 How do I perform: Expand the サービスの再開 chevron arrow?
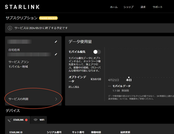tap(56, 99)
